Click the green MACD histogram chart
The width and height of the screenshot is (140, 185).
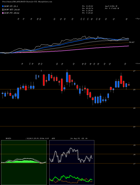(x=24, y=163)
